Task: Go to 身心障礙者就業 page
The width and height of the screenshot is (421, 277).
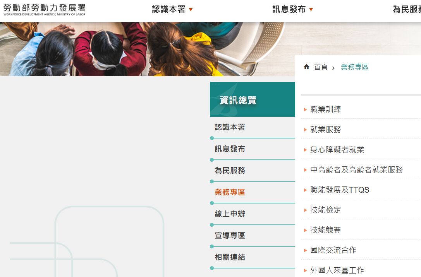Action: point(337,150)
